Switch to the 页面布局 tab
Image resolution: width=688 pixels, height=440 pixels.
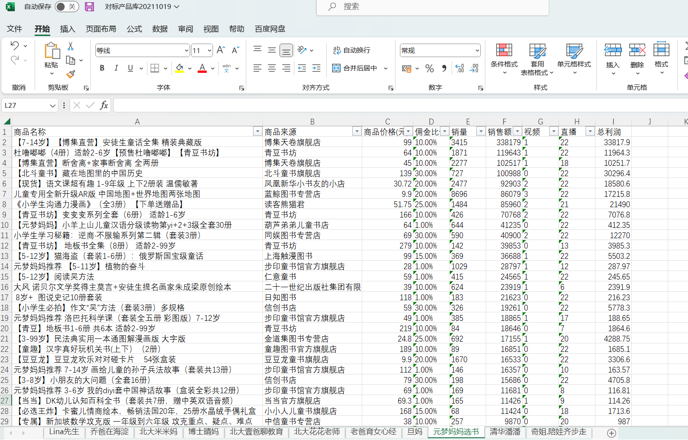pyautogui.click(x=101, y=29)
